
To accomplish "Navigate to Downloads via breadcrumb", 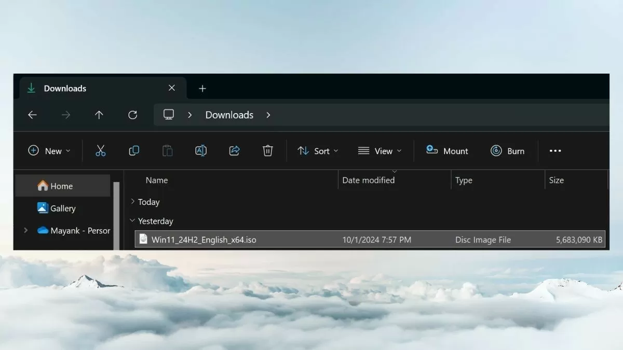I will pos(229,115).
